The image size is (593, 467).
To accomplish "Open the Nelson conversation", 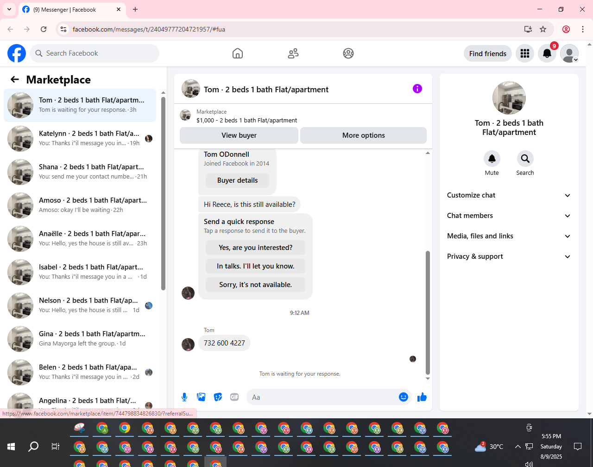I will [80, 306].
